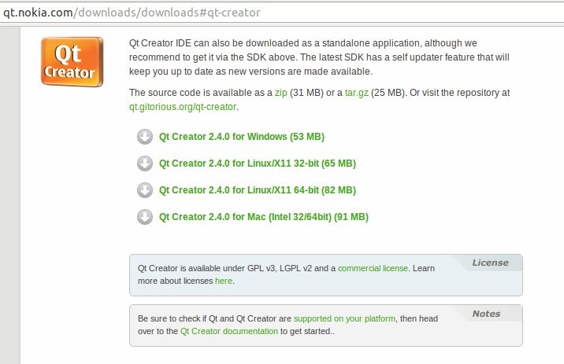Click the License box label
Screen dimensions: 564x364
pyautogui.click(x=490, y=263)
